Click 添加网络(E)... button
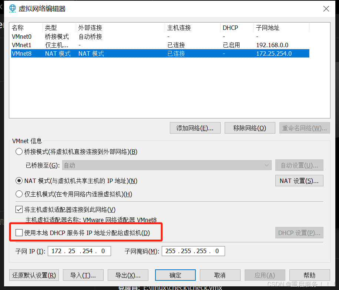The width and height of the screenshot is (339, 290). [x=195, y=128]
